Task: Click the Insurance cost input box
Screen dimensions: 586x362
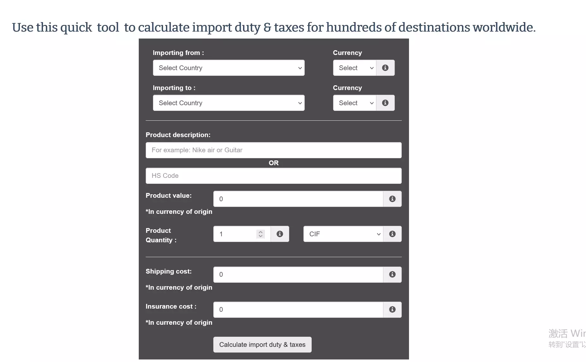Action: coord(298,310)
